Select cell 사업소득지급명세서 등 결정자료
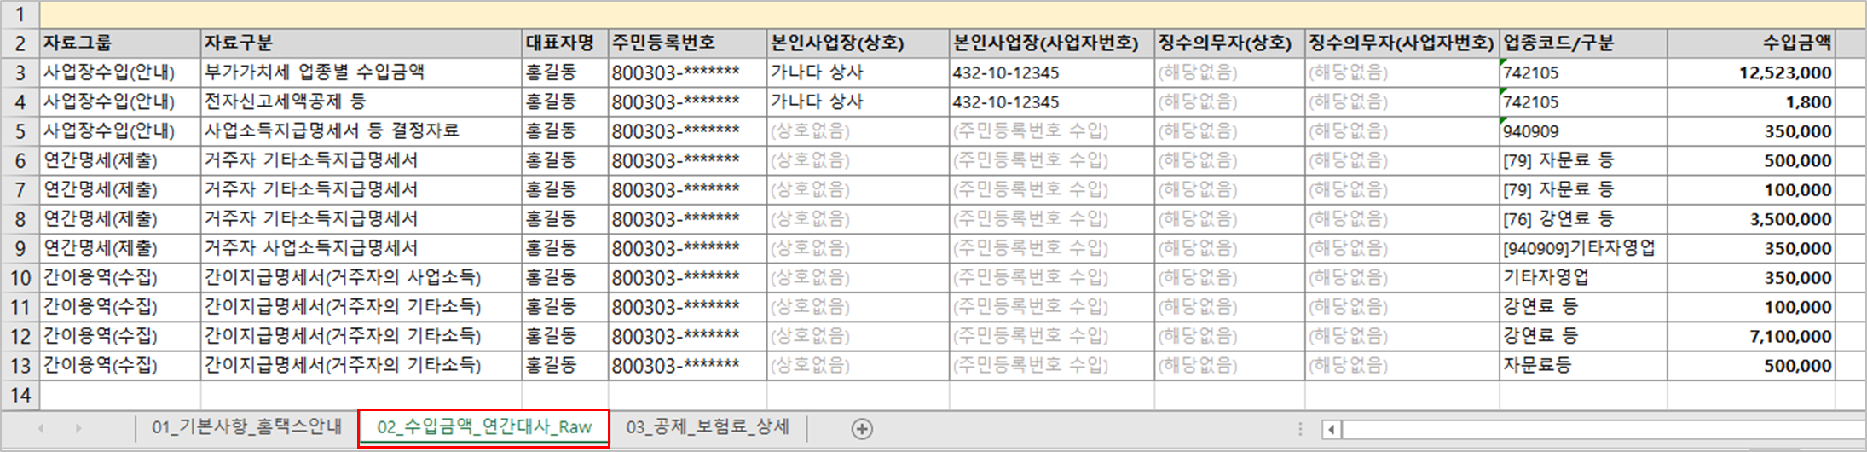The width and height of the screenshot is (1867, 452). click(361, 131)
